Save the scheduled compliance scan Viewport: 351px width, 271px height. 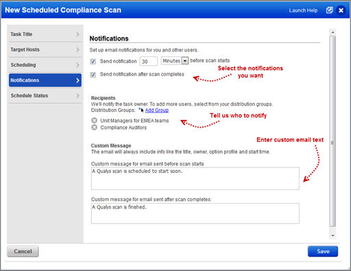[323, 251]
